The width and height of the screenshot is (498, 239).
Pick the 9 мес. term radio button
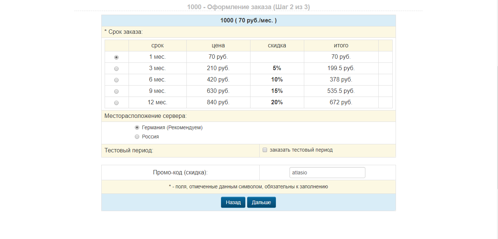[116, 91]
